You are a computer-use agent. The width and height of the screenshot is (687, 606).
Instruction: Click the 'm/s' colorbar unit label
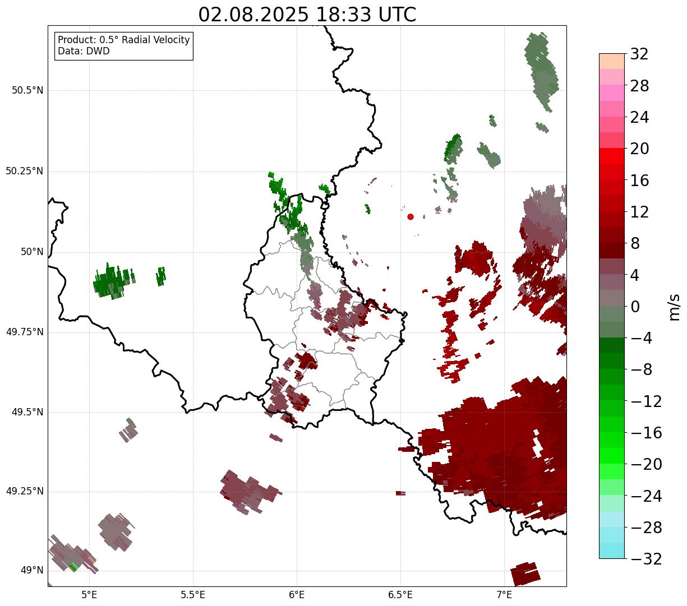(x=674, y=306)
